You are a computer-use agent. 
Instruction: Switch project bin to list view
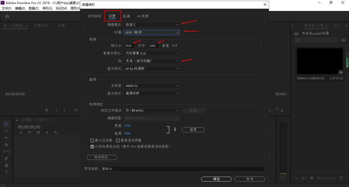(304, 178)
